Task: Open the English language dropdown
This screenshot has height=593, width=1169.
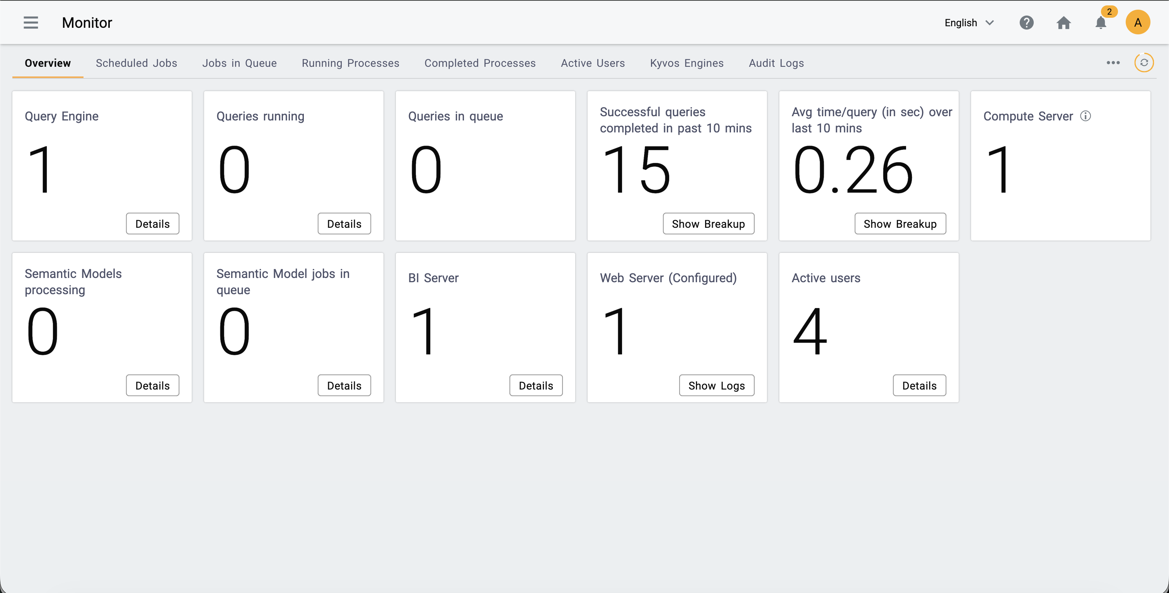Action: (x=961, y=23)
